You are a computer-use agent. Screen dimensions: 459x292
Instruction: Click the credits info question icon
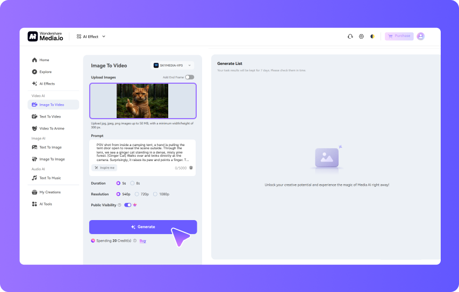click(135, 240)
